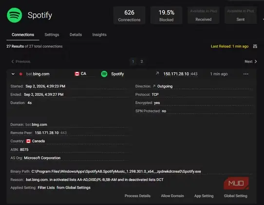Click Allow Domain button

point(172,196)
